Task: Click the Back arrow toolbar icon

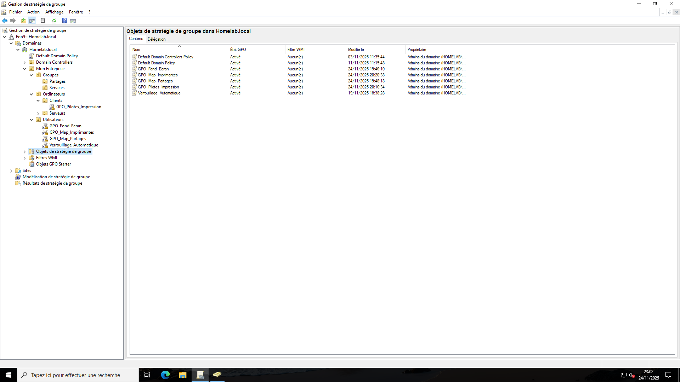Action: coord(5,21)
